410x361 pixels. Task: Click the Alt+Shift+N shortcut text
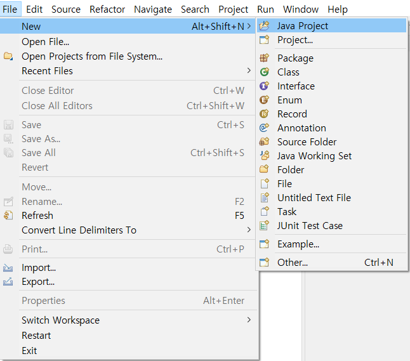coord(218,26)
